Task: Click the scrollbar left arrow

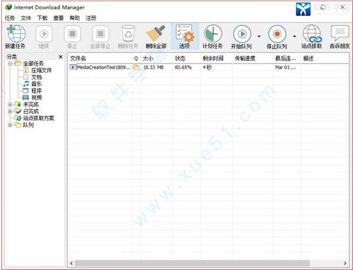Action: point(72,263)
